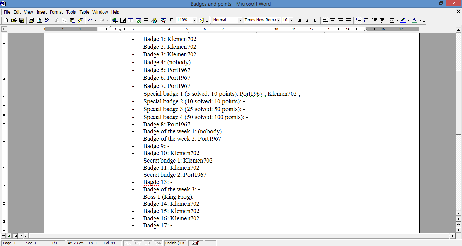The image size is (462, 246).
Task: Click the vertical scrollbar thumb
Action: point(459,102)
